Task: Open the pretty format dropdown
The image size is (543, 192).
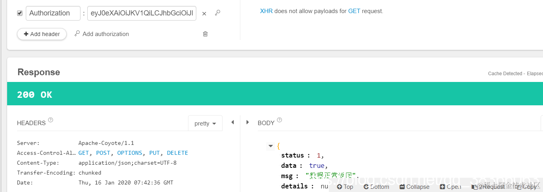Action: point(205,124)
